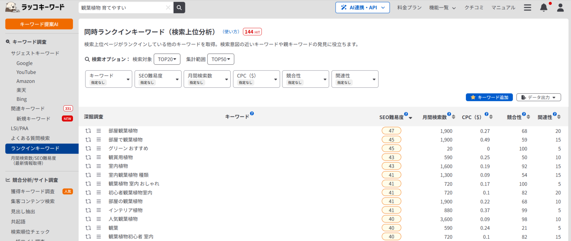Screen dimensions: 571x241
Task: Open LSI/PAA in sidebar
Action: click(19, 128)
